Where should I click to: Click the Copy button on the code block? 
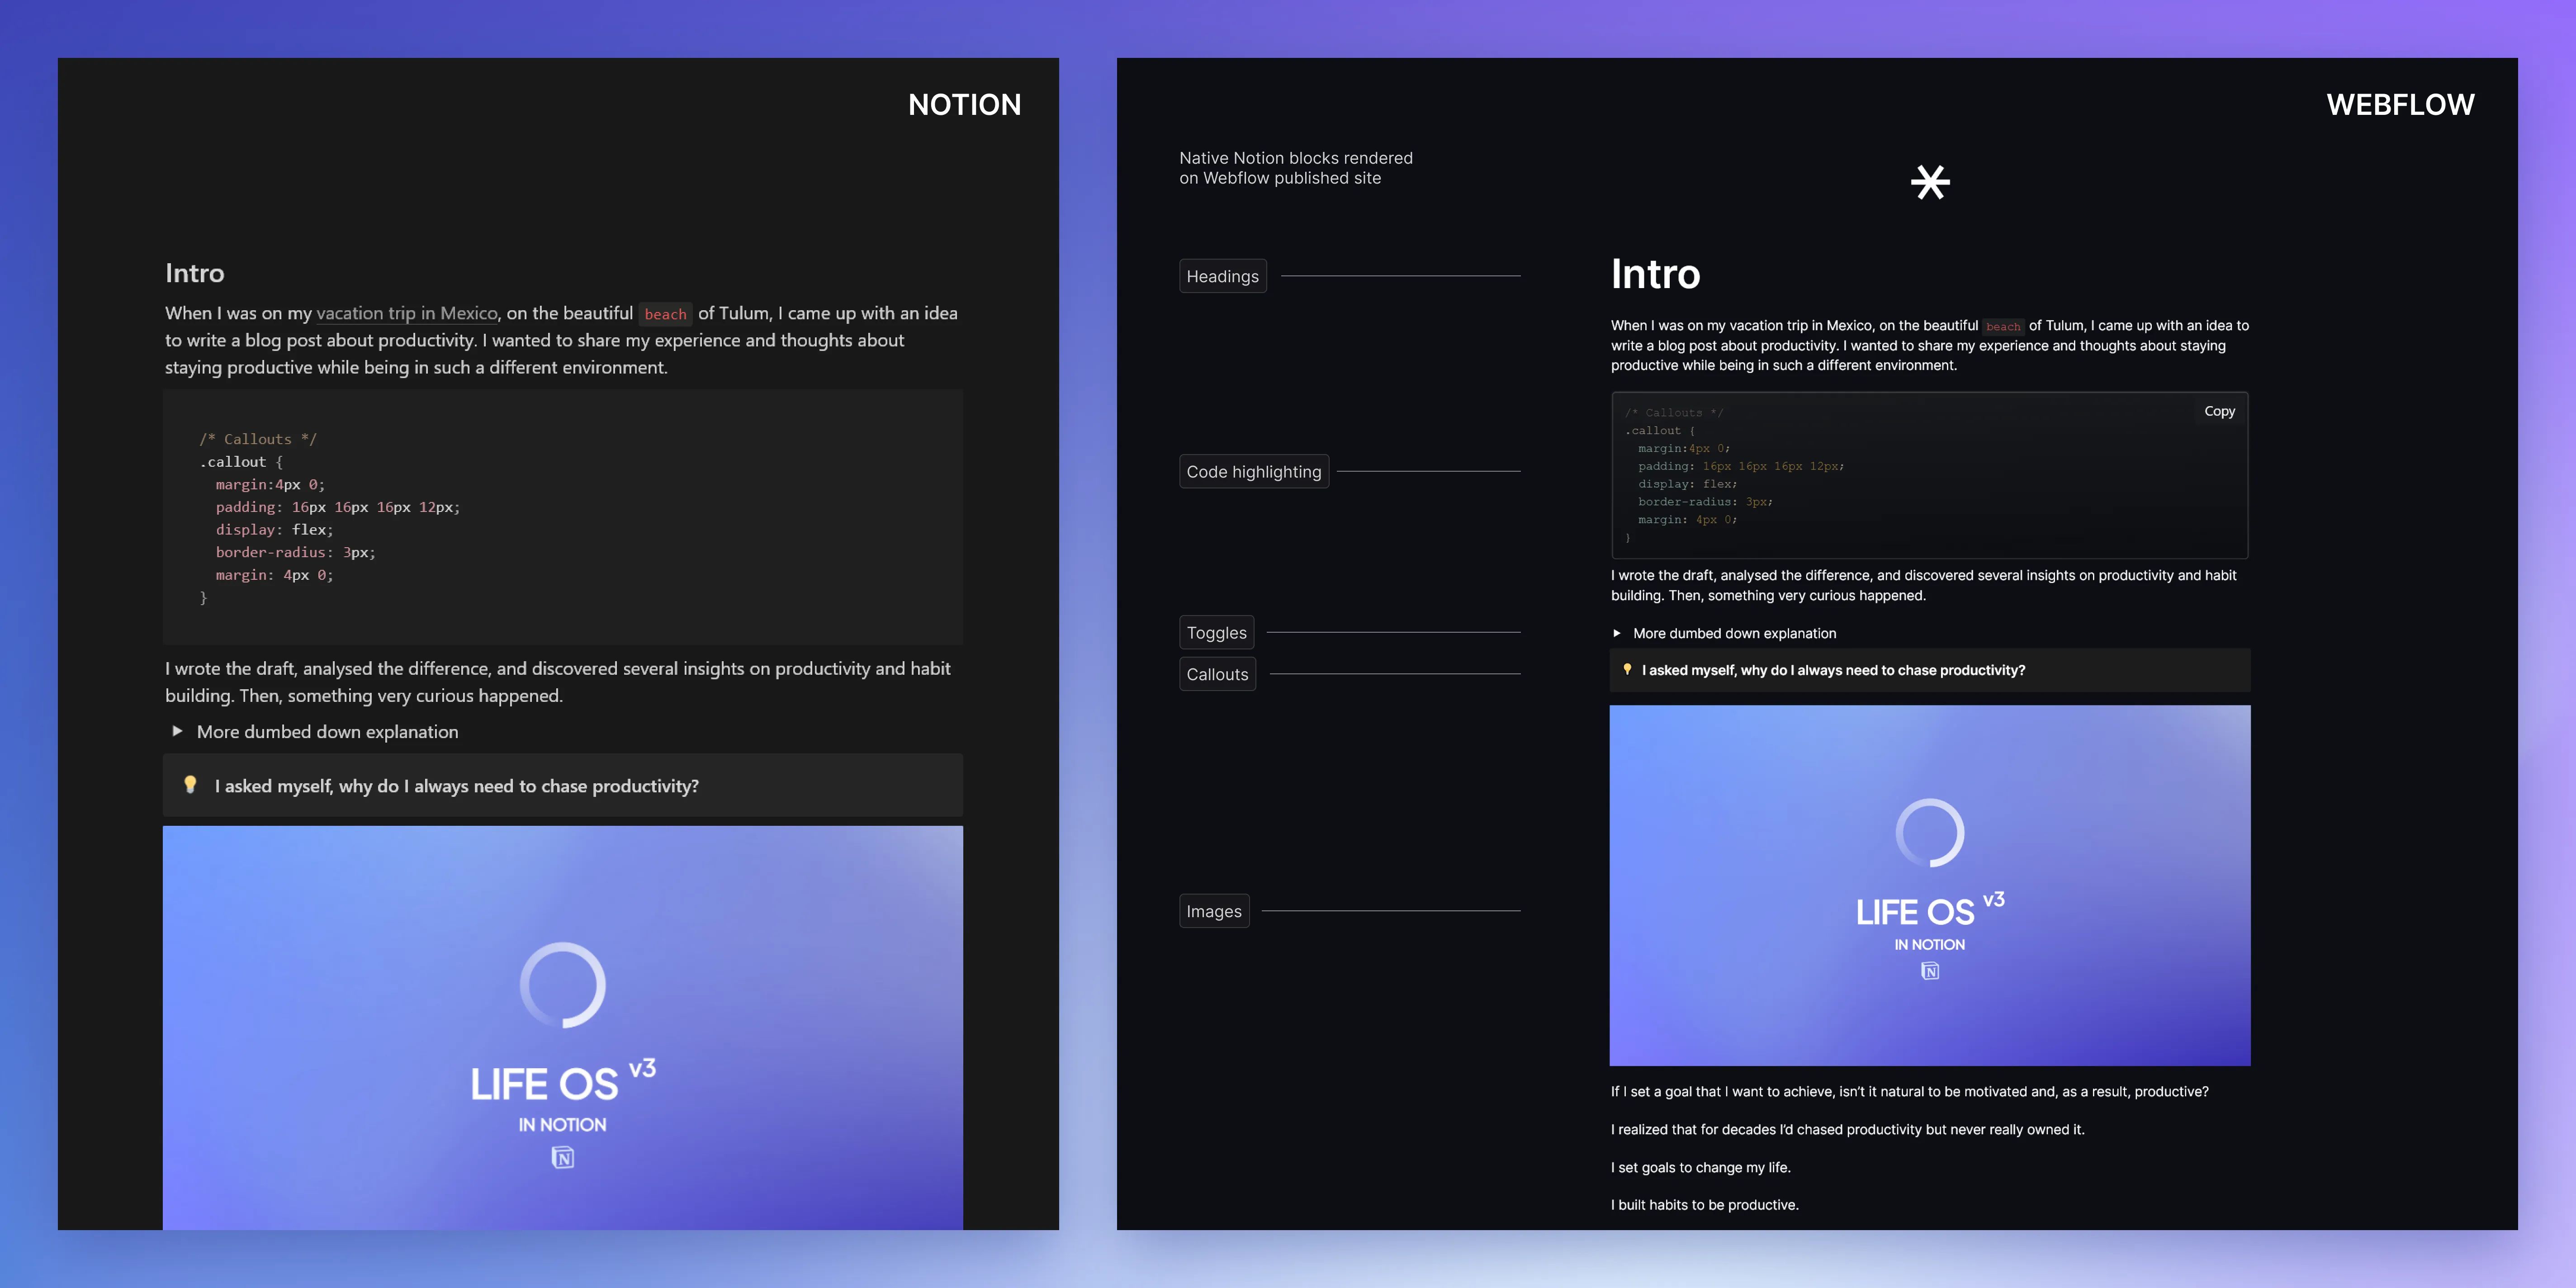(2219, 411)
